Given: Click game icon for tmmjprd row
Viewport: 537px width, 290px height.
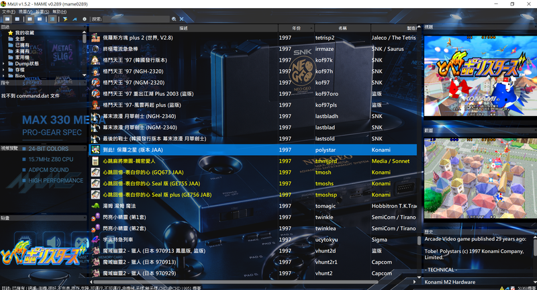Looking at the screenshot, I should click(x=95, y=161).
